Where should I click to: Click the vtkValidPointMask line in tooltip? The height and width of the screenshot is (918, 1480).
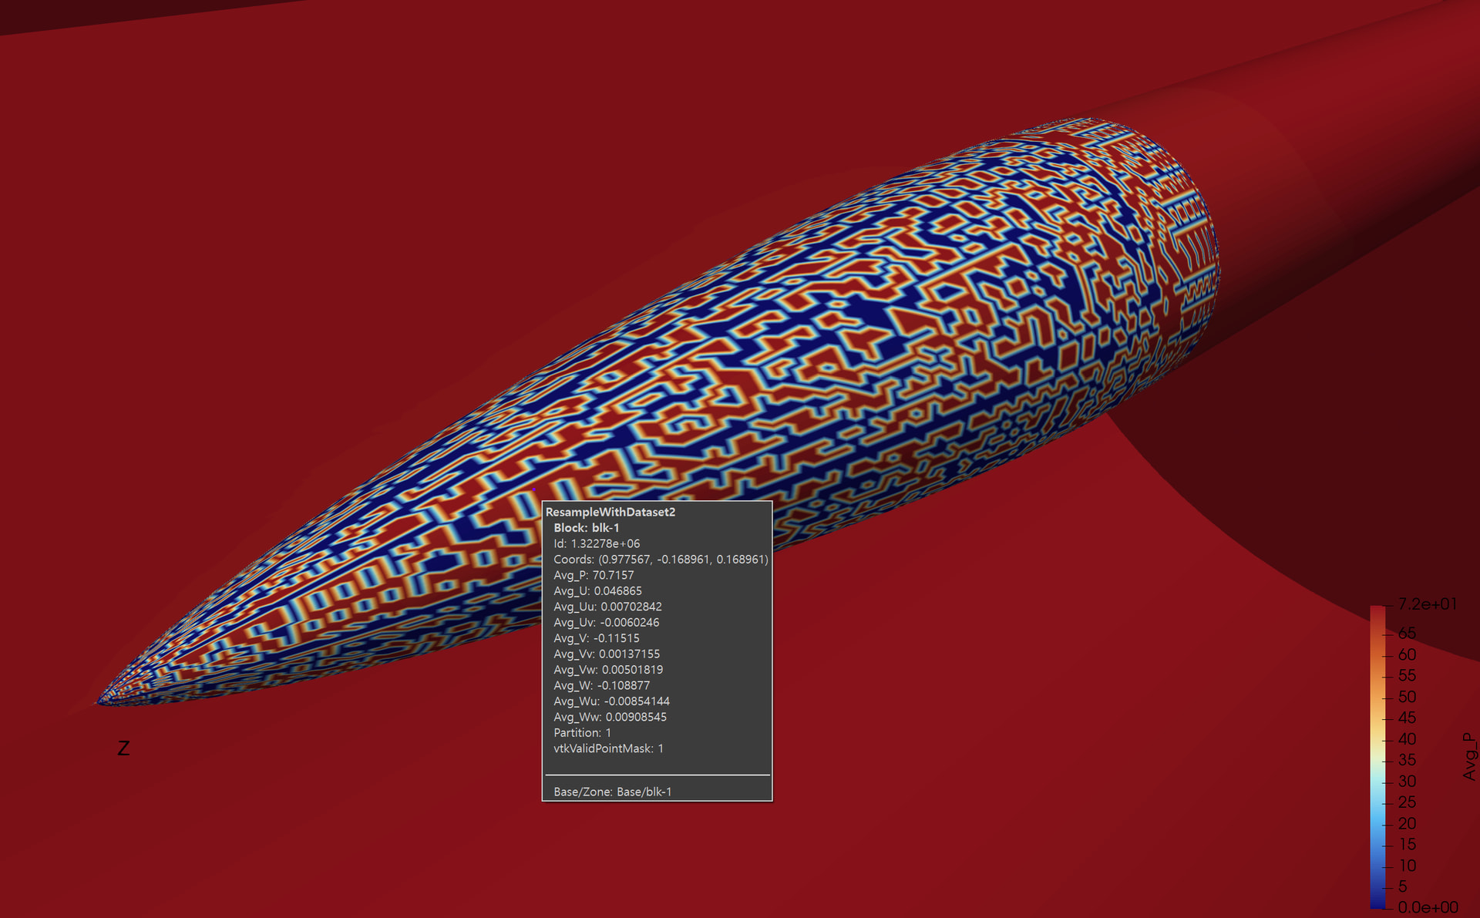tap(608, 748)
